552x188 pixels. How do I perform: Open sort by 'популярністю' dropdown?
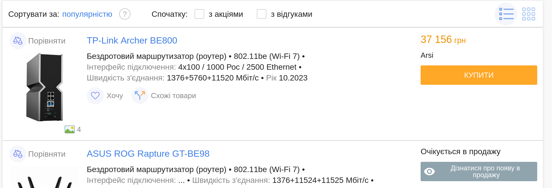tap(87, 14)
